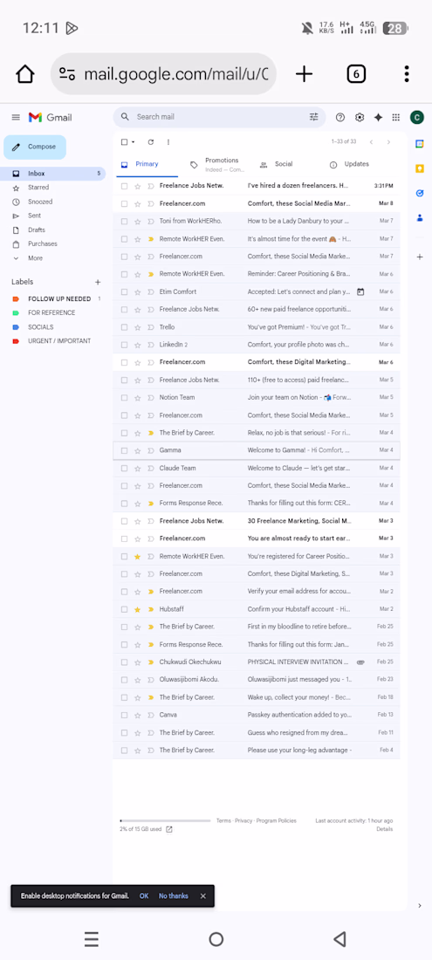Screen dimensions: 432x960
Task: Select the Etim Comfort email checkbox
Action: pyautogui.click(x=124, y=292)
